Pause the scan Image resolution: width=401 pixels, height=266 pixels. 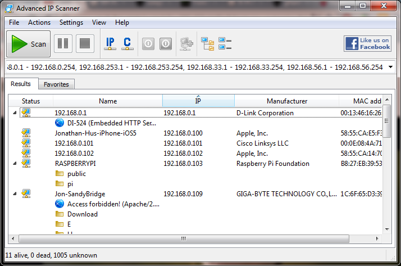(x=63, y=43)
